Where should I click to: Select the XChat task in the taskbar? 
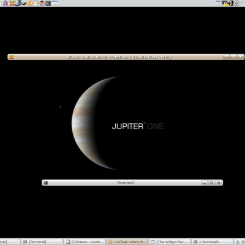[127, 242]
